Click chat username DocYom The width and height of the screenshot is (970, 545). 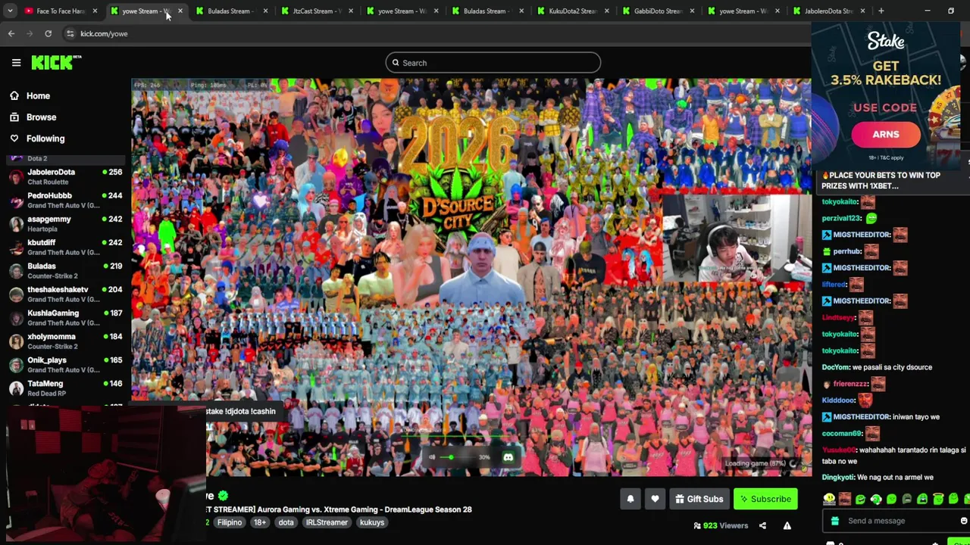pos(835,367)
